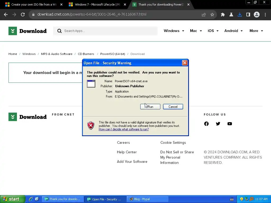Image resolution: width=271 pixels, height=203 pixels.
Task: Close the 'Create your own ISO' tab
Action: pos(61,4)
